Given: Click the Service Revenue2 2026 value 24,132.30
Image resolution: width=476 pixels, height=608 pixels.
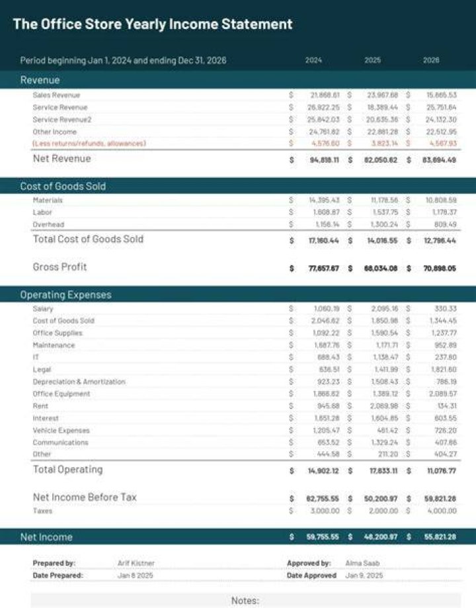Looking at the screenshot, I should tap(441, 120).
